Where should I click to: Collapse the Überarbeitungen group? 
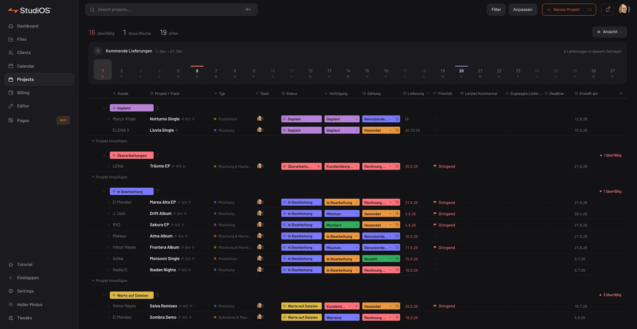[x=104, y=156]
